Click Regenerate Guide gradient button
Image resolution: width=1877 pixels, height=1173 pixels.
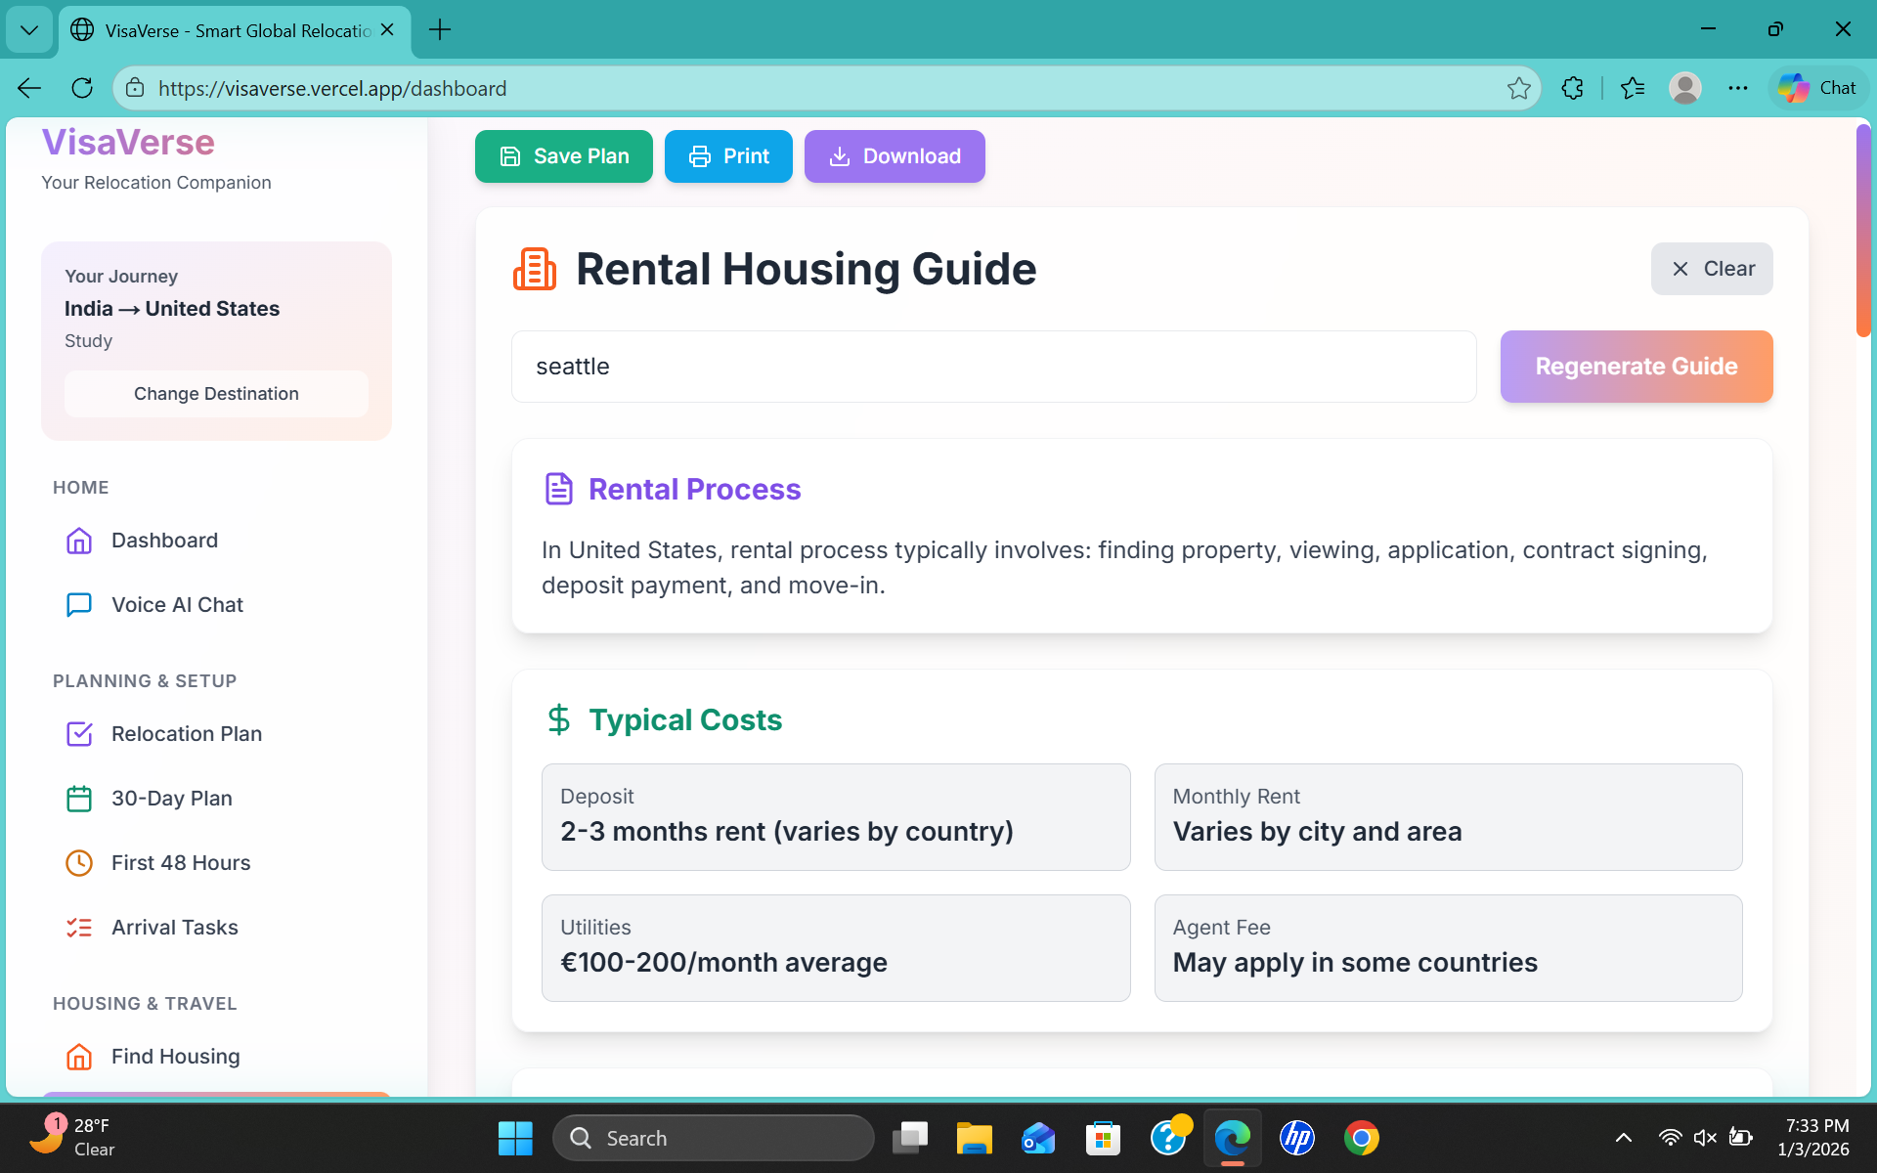tap(1636, 367)
